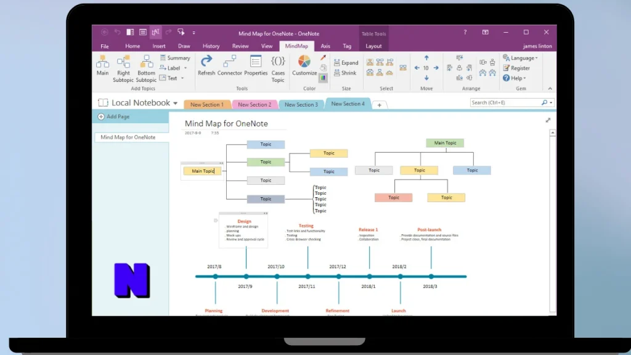
Task: Click the timeline dot under 2017/12
Action: (x=339, y=277)
